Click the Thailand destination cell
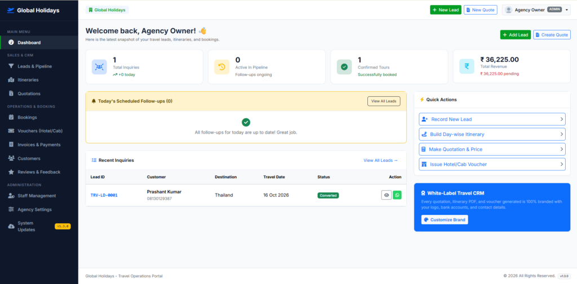The width and height of the screenshot is (577, 284). pos(224,195)
